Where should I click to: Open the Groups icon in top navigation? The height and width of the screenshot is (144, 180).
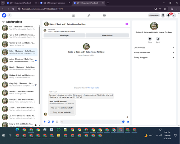[x=104, y=15]
